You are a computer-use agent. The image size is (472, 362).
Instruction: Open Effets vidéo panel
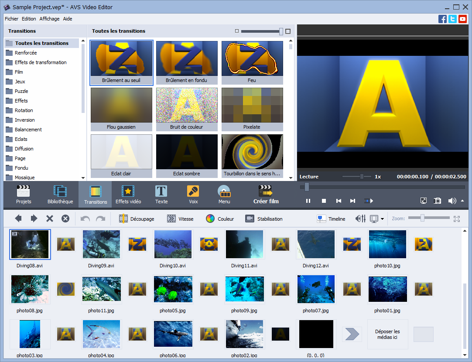coord(128,195)
